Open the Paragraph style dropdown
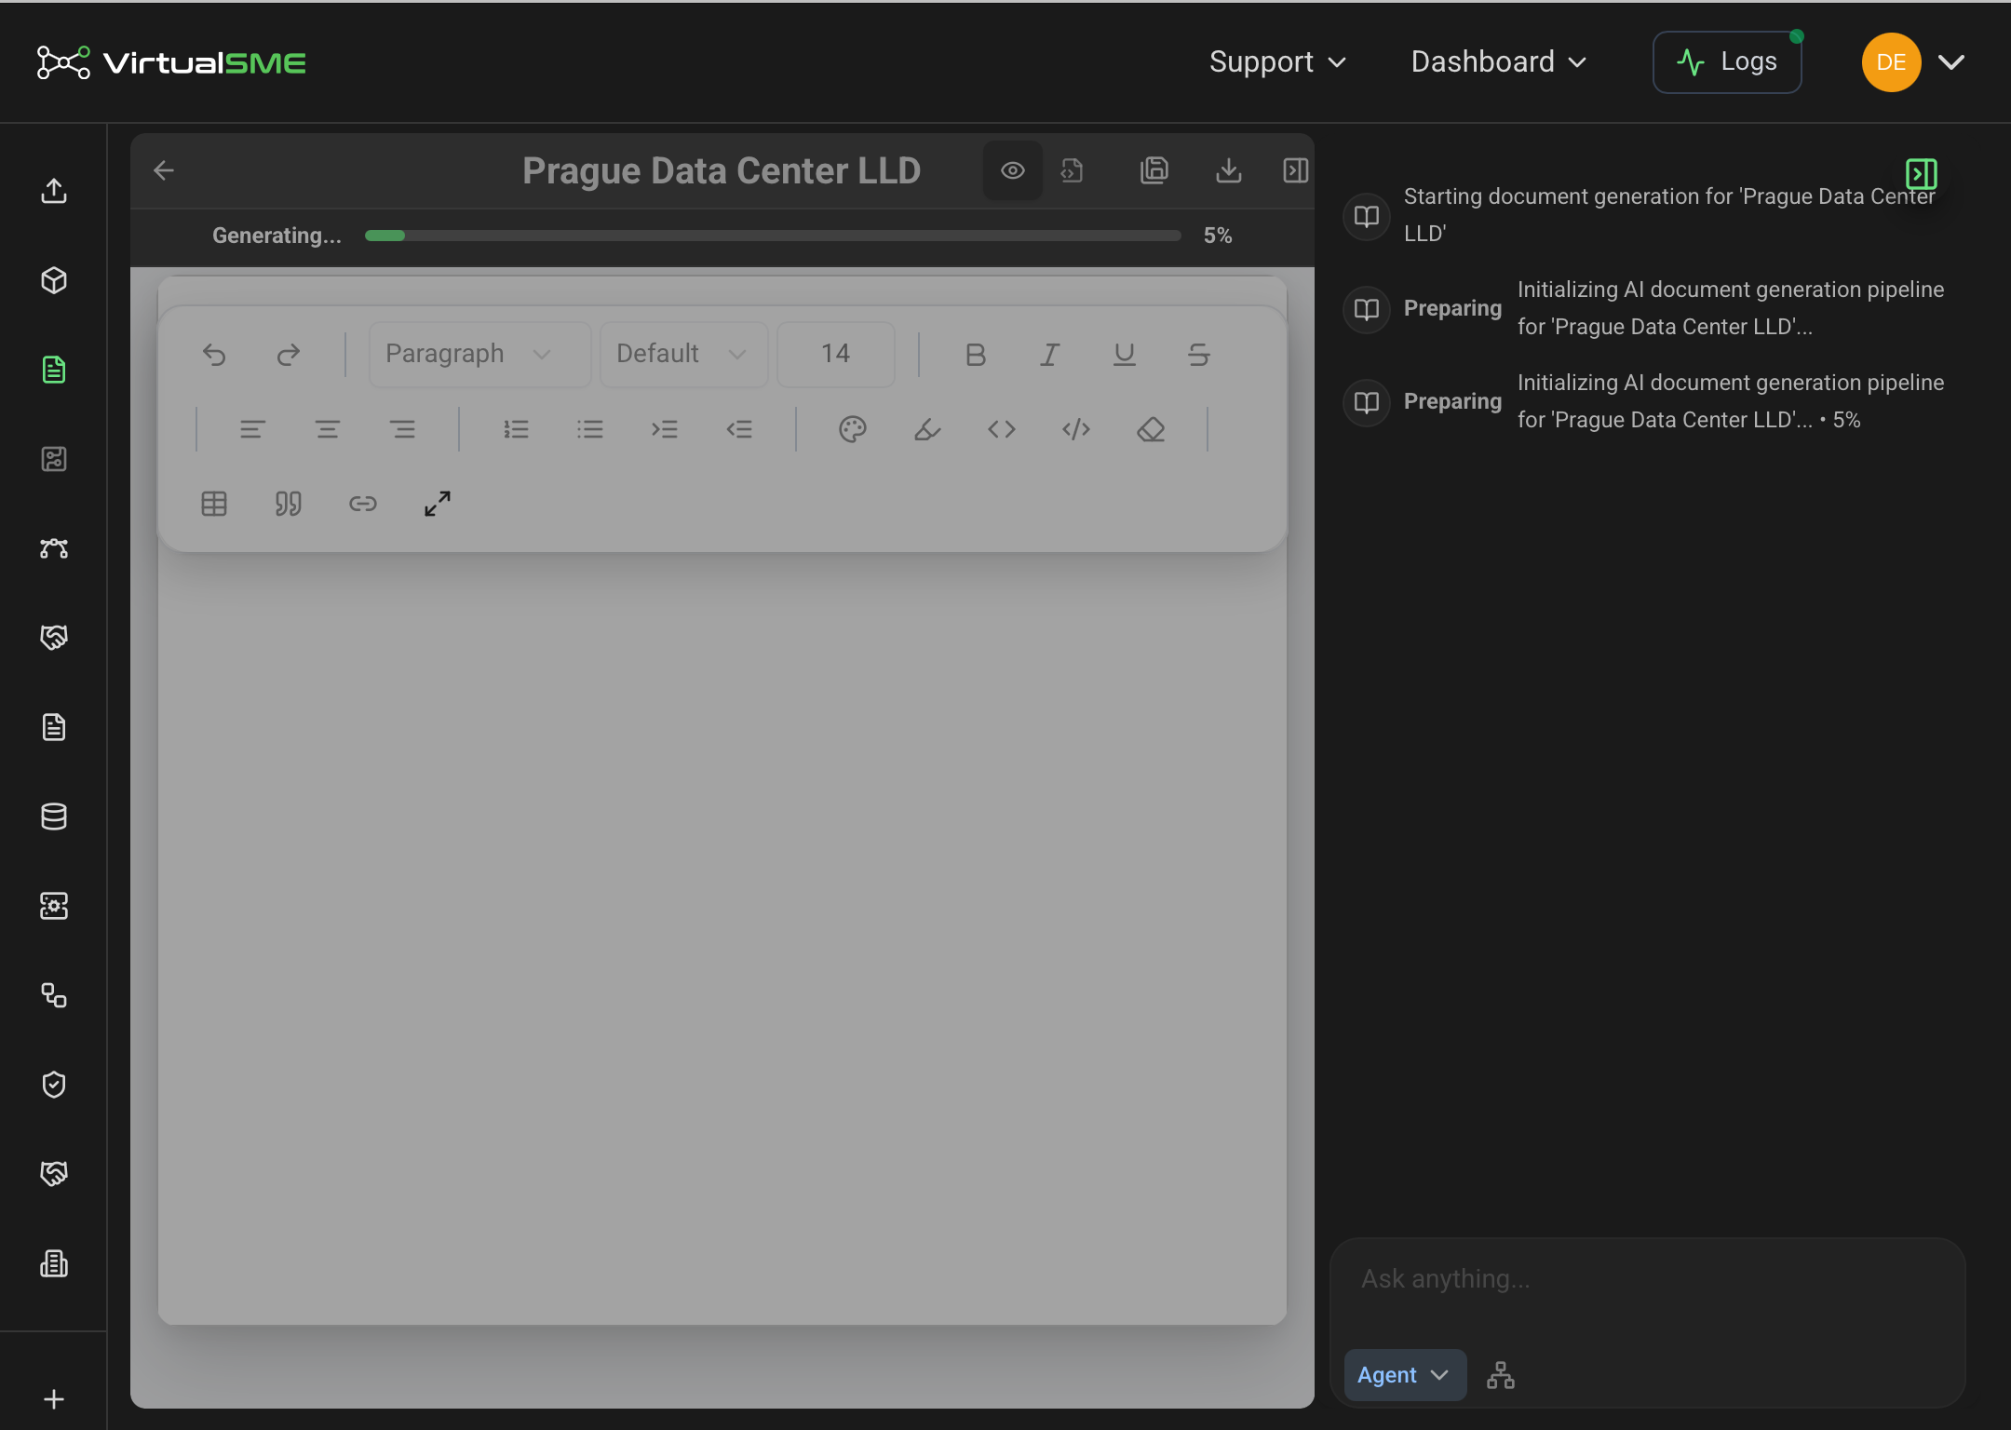 pyautogui.click(x=480, y=355)
